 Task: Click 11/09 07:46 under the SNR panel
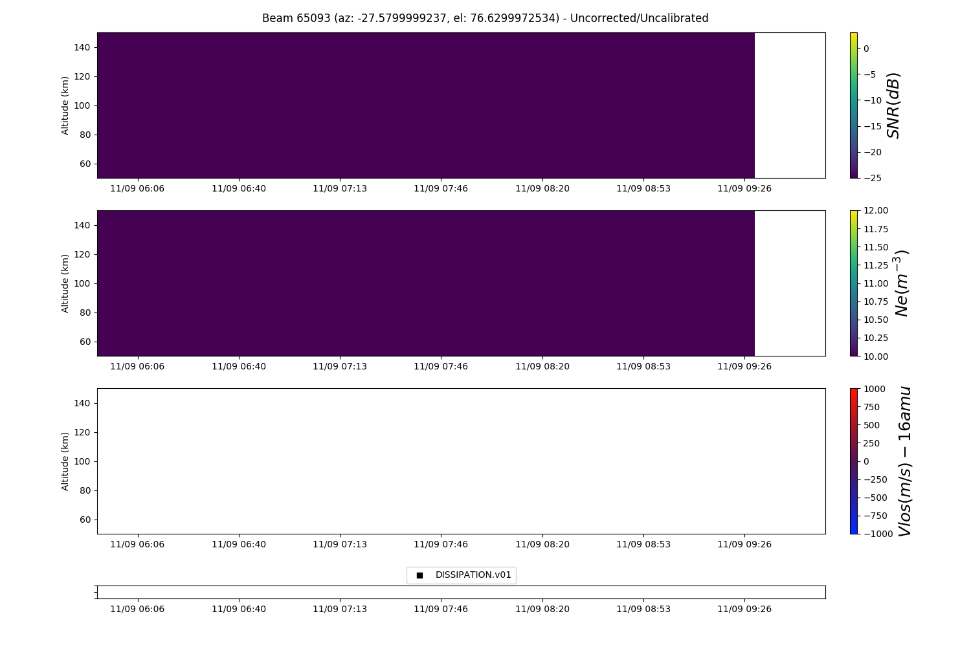441,188
